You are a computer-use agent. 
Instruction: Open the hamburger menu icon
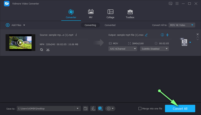(177, 4)
